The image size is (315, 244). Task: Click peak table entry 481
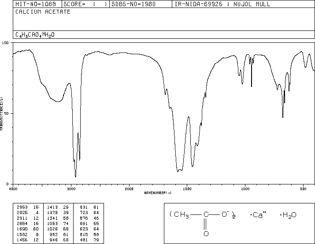click(84, 240)
